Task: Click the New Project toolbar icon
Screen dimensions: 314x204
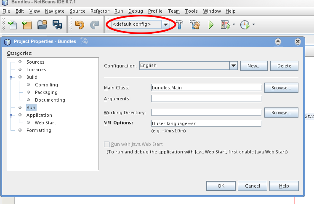Action: click(27, 25)
